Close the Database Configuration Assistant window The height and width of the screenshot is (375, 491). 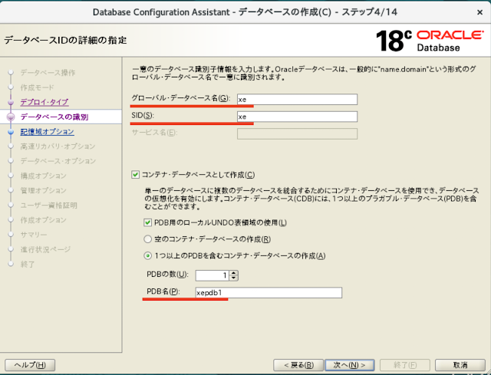click(479, 12)
